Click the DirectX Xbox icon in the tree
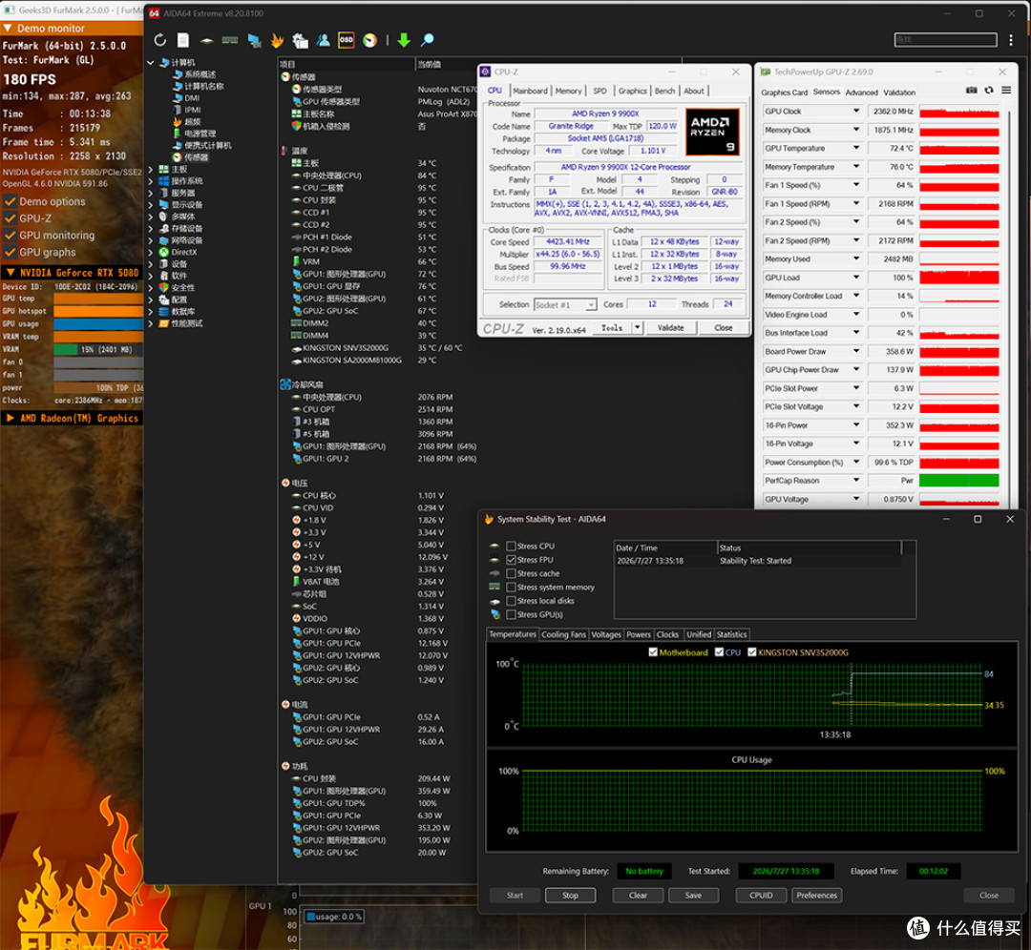The width and height of the screenshot is (1031, 950). tap(164, 252)
